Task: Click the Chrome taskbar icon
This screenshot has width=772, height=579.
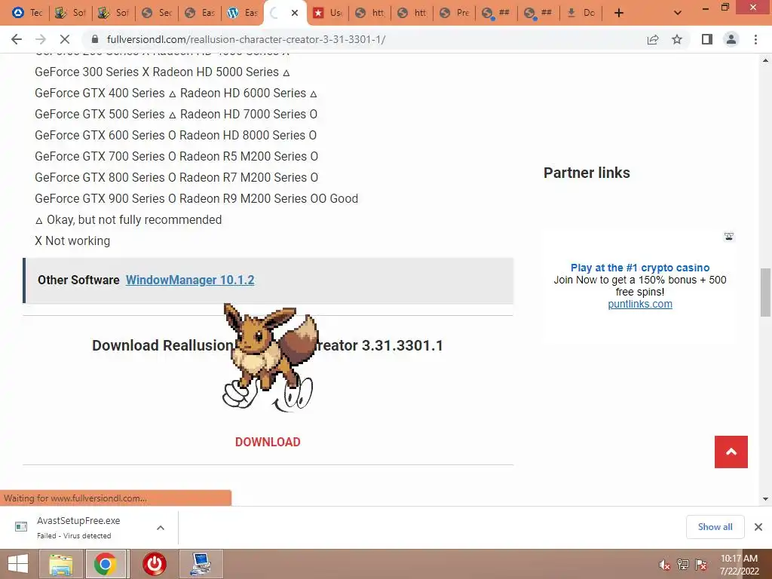Action: coord(106,564)
